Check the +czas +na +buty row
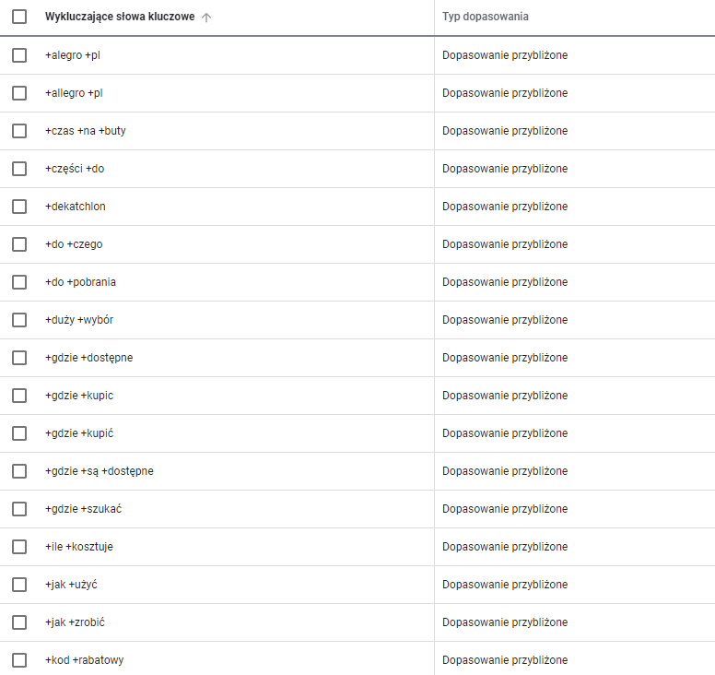The width and height of the screenshot is (715, 675). pos(19,131)
